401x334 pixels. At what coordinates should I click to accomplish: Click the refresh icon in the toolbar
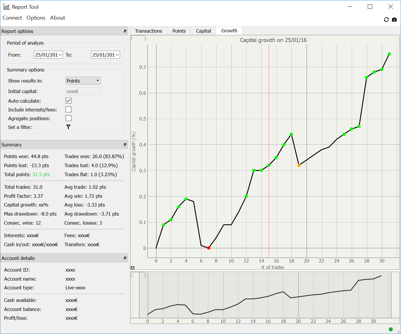point(386,20)
